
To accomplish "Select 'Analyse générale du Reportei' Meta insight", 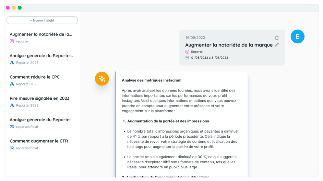I will (40, 120).
